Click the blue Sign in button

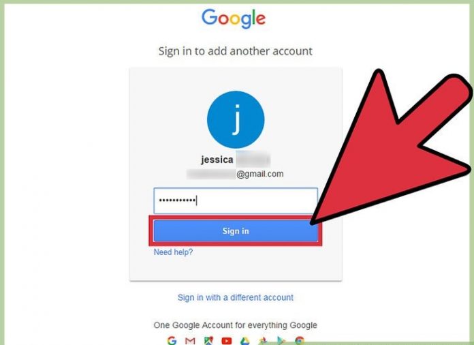pyautogui.click(x=236, y=231)
